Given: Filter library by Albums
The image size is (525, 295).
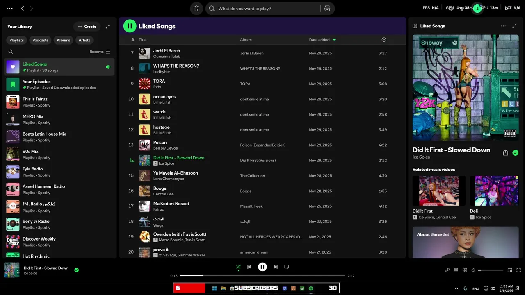Looking at the screenshot, I should tap(63, 40).
